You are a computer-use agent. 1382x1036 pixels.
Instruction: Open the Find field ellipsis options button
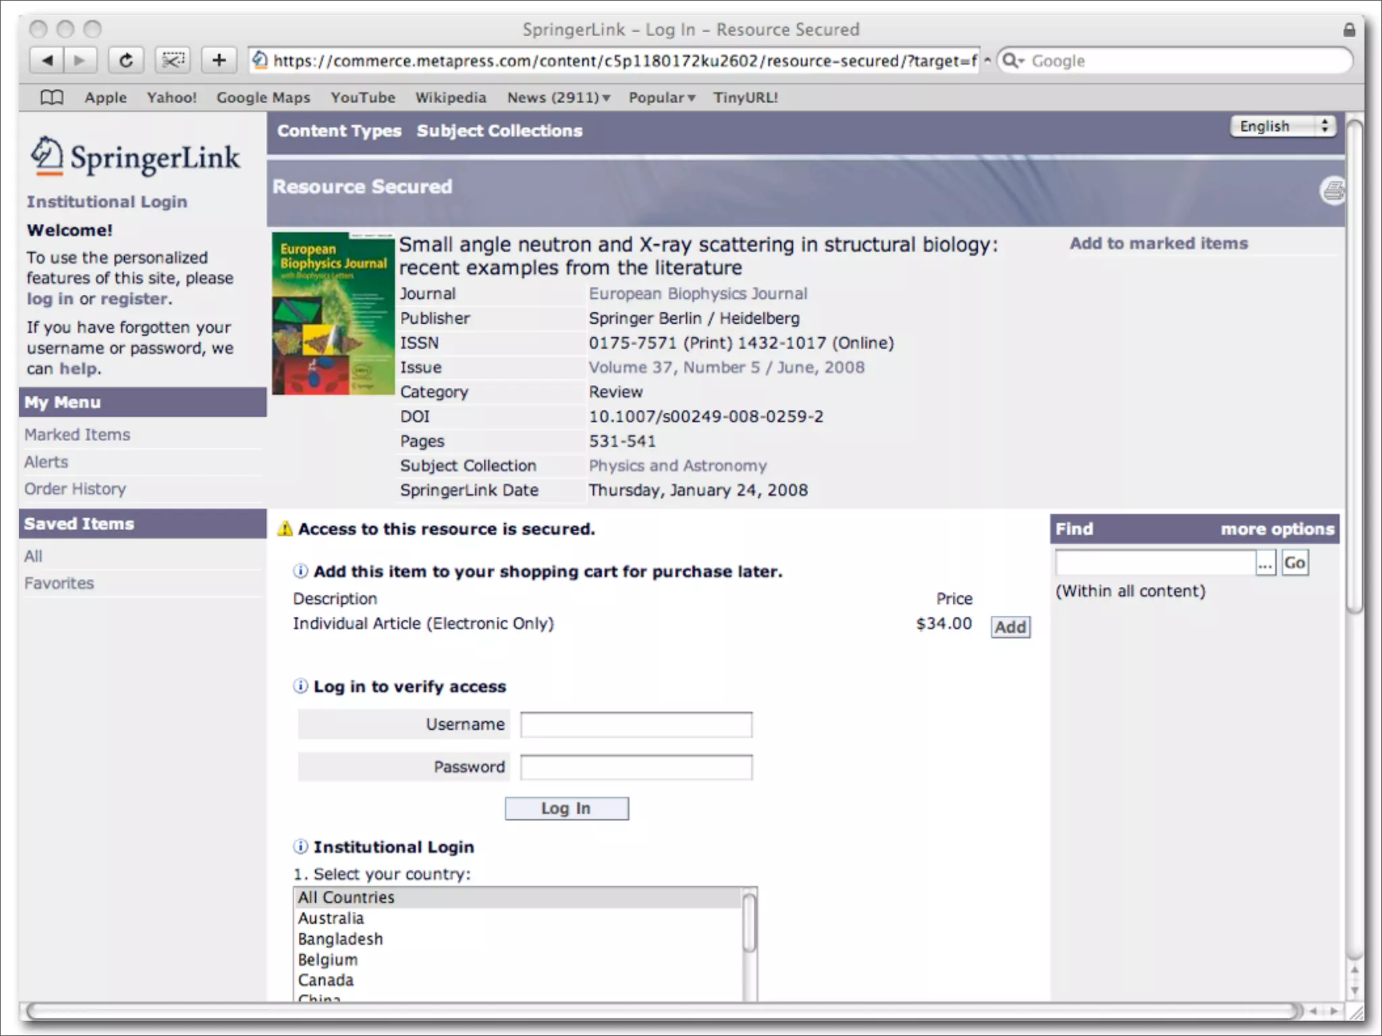(x=1265, y=563)
